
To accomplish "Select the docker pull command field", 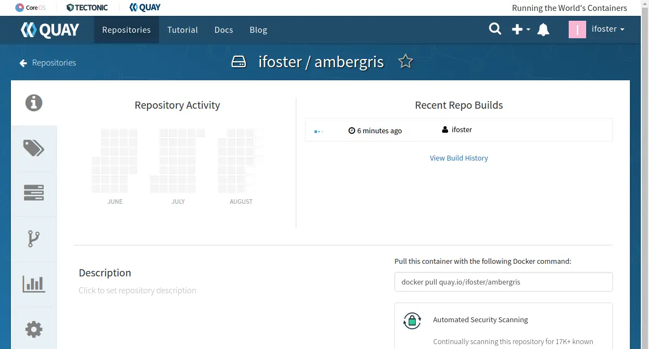I will tap(503, 282).
